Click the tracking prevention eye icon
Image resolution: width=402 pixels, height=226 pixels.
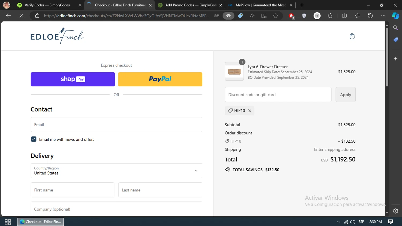(x=229, y=16)
